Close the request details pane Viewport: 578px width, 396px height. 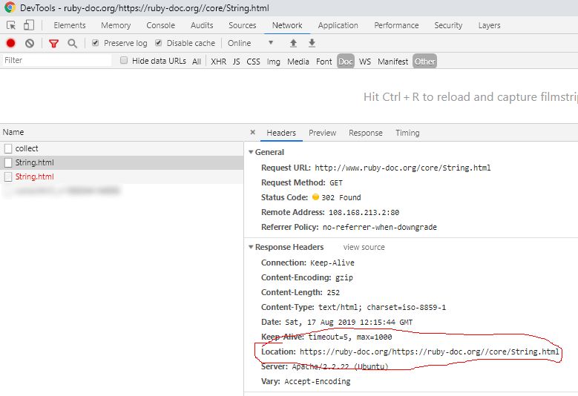(252, 132)
